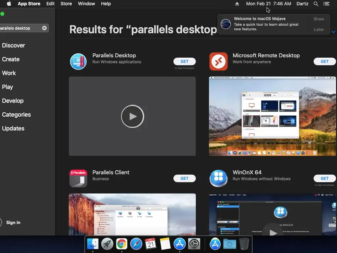Open Google Chrome from the Dock
Screen dimensions: 337x253
click(x=122, y=244)
